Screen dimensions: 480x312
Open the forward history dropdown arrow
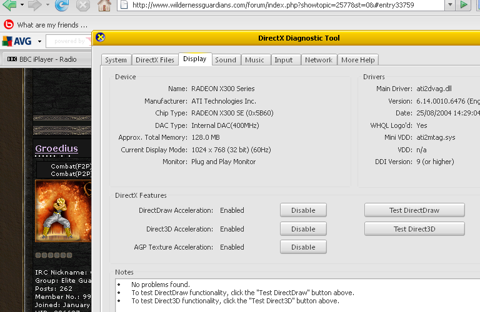(x=47, y=5)
